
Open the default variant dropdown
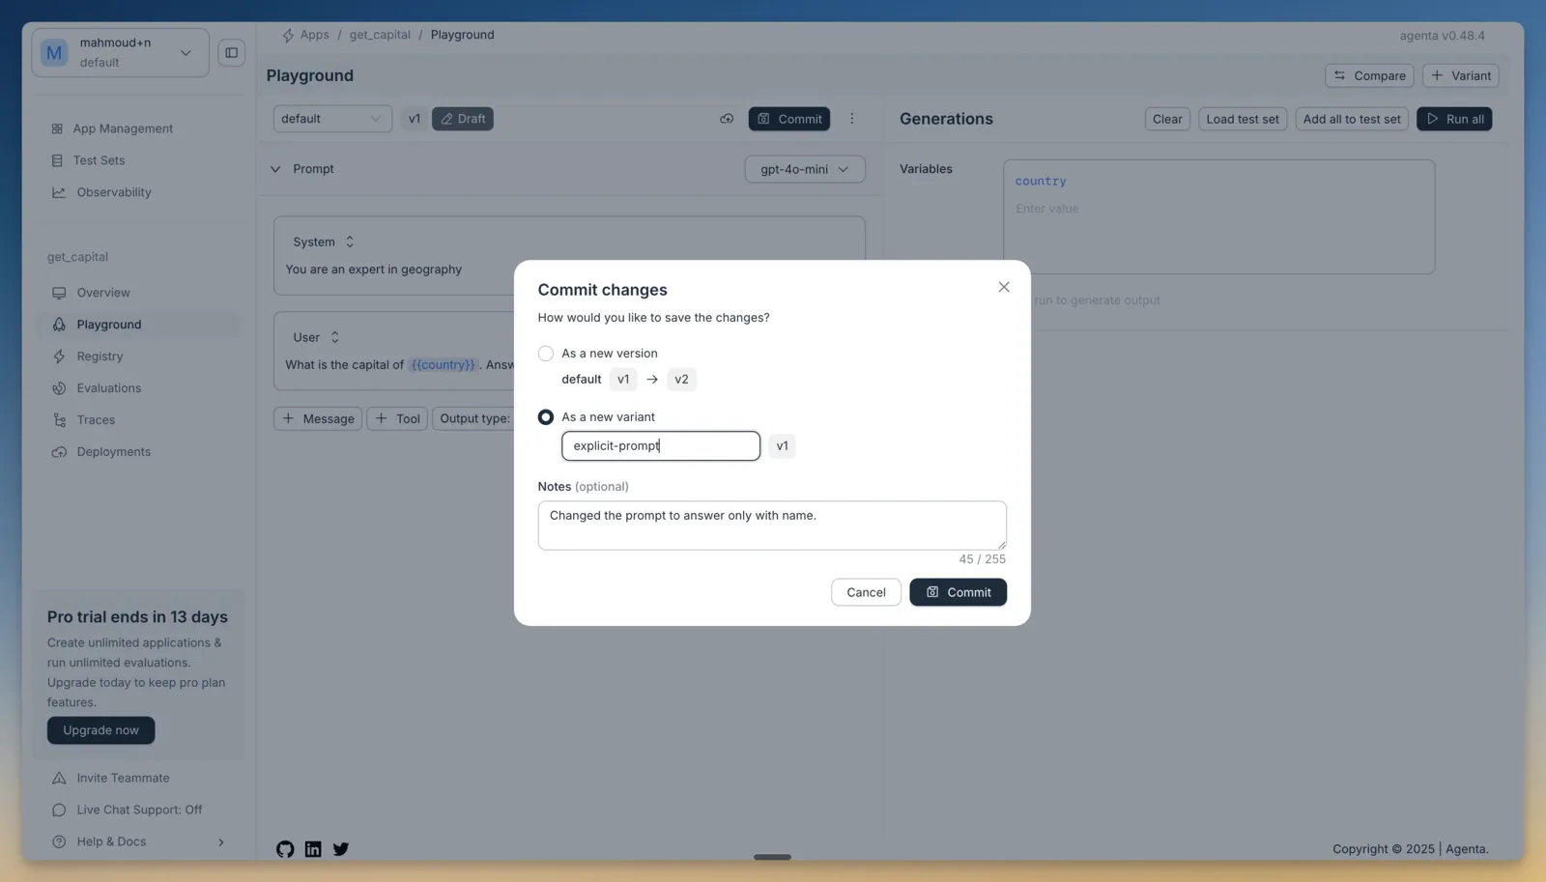pyautogui.click(x=332, y=119)
